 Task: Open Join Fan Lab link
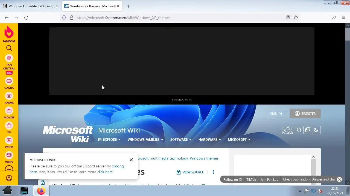click(269, 179)
